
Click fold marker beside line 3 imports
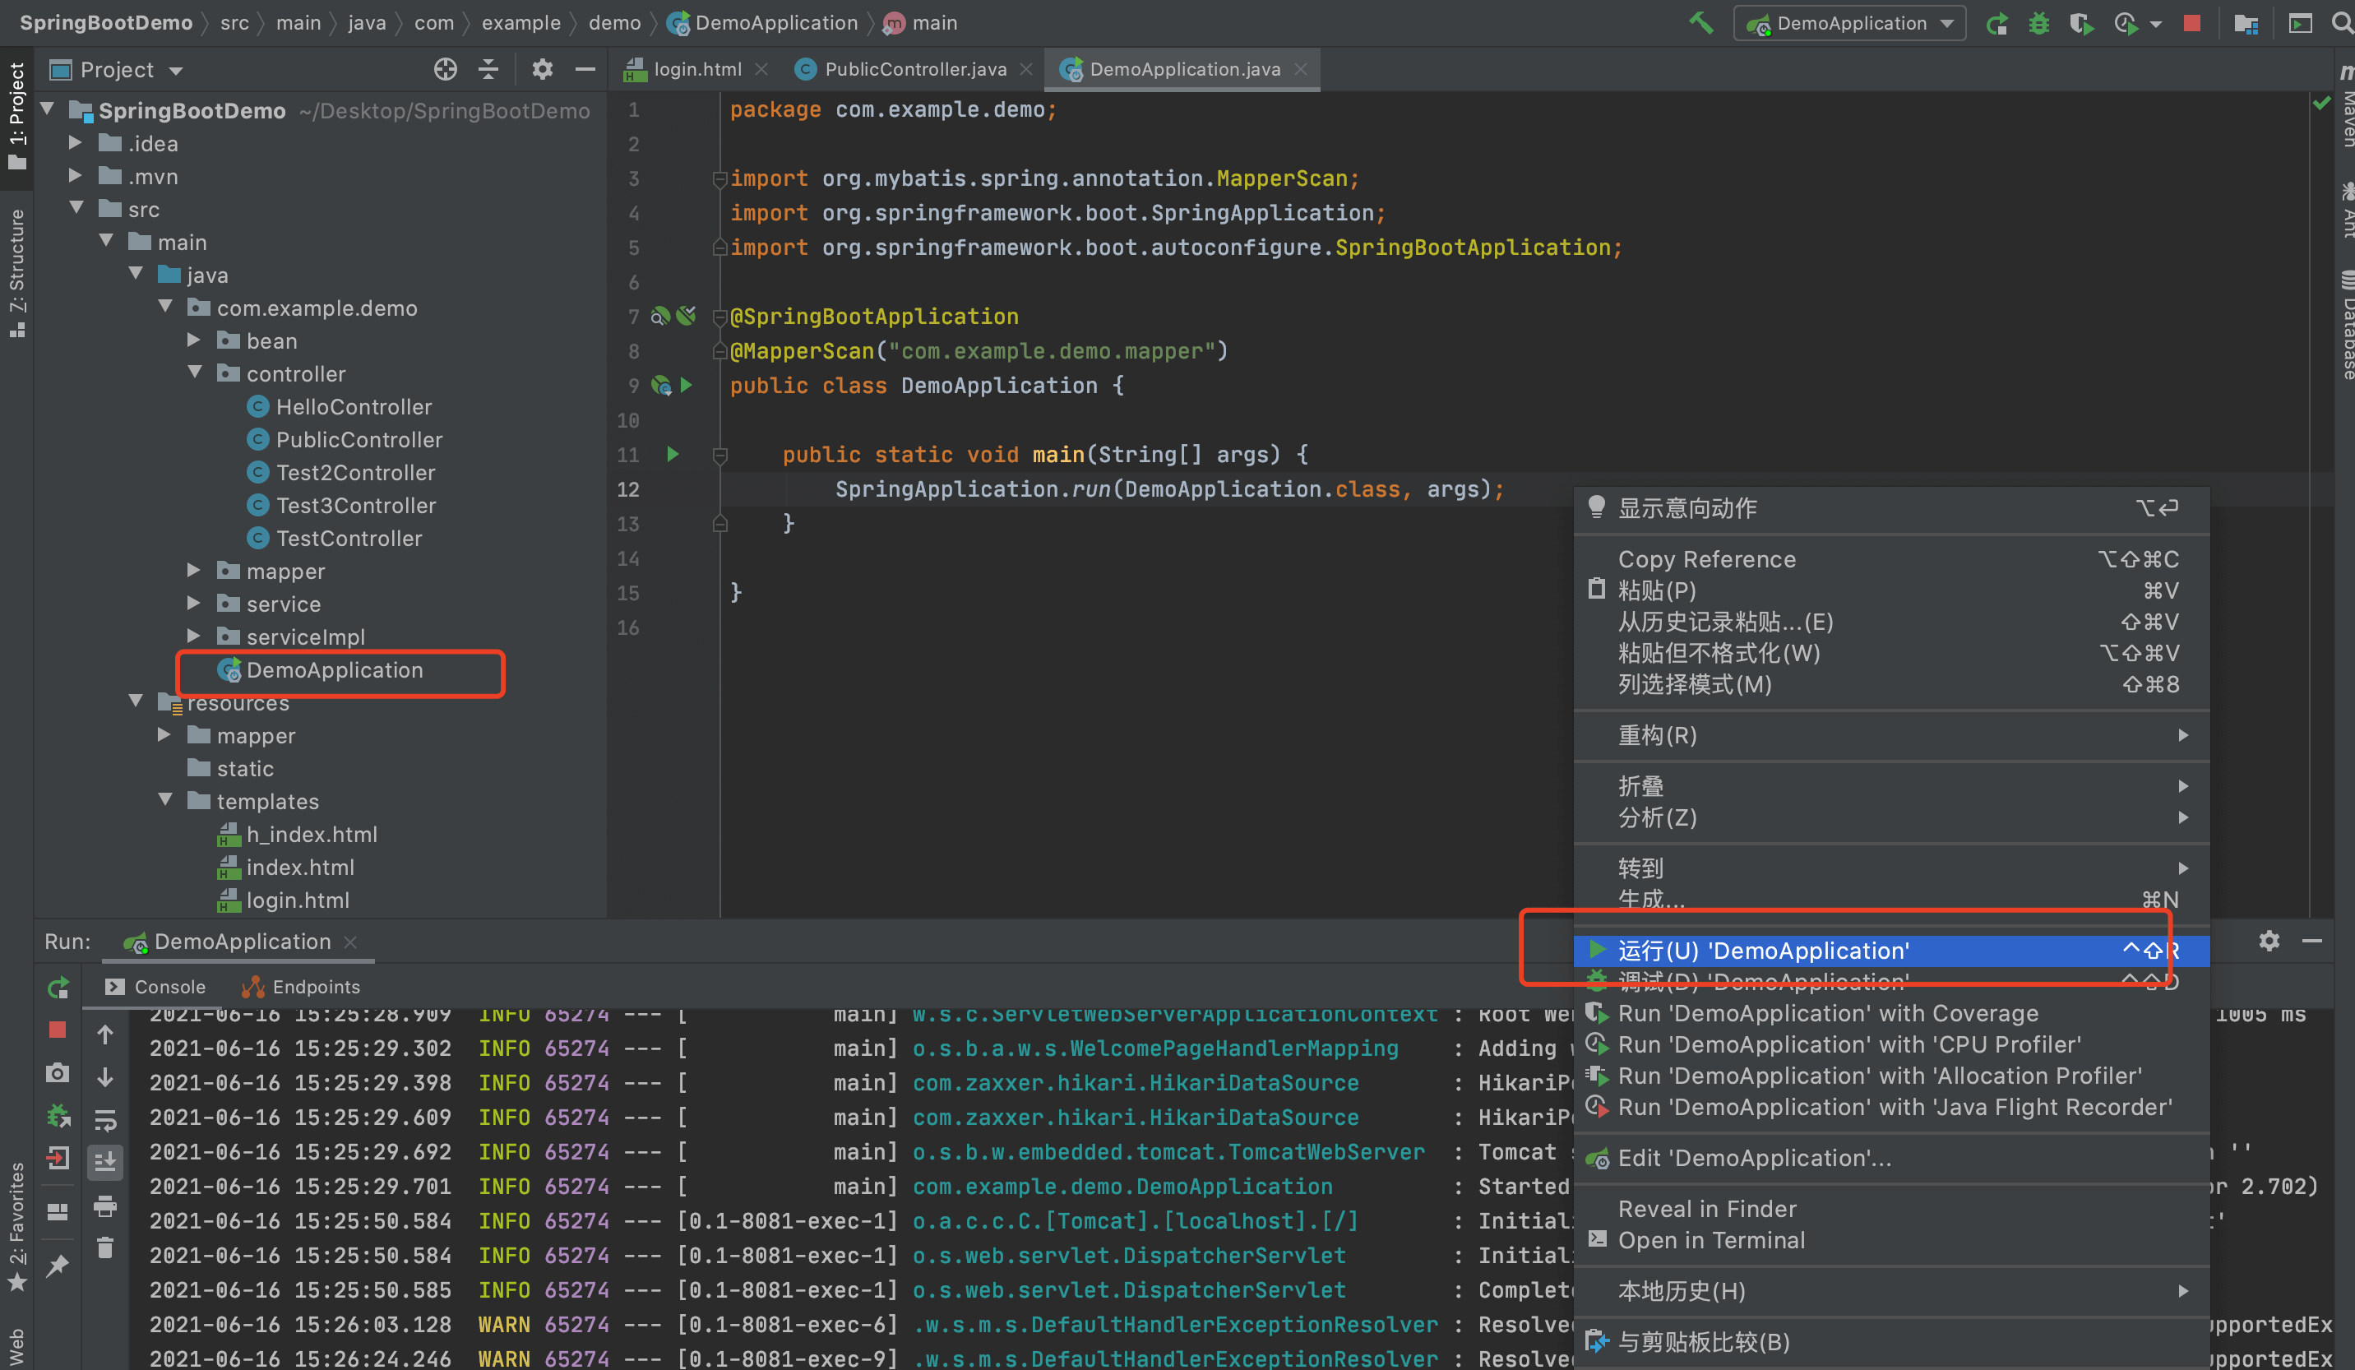click(x=719, y=178)
